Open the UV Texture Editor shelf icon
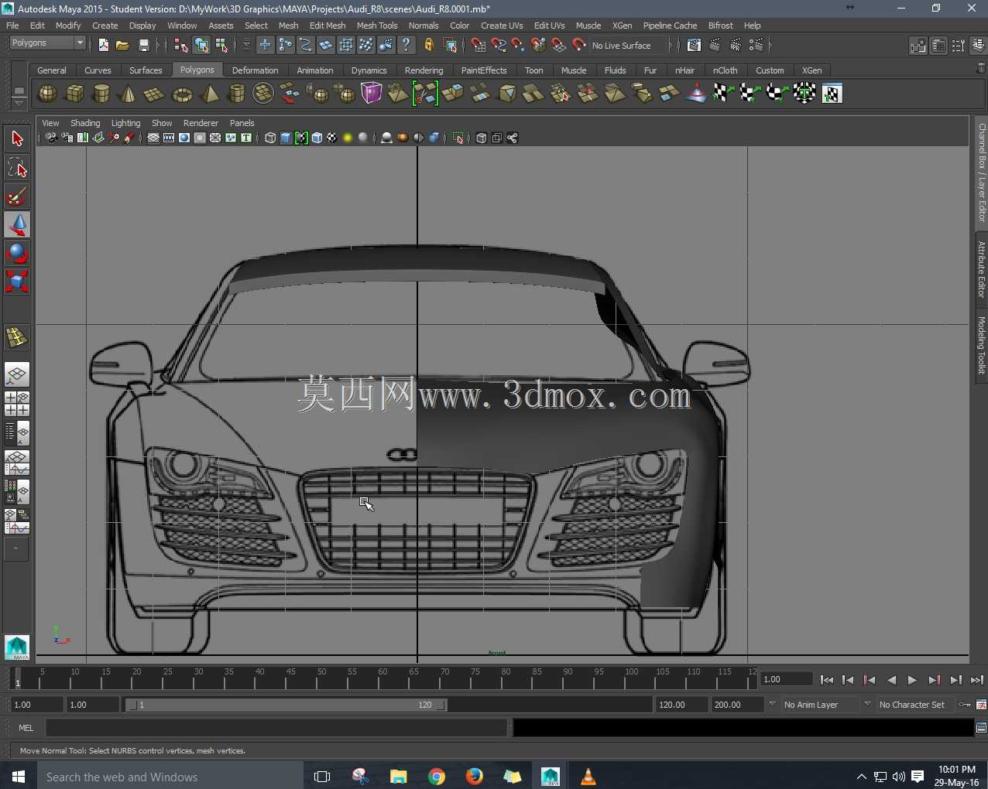Image resolution: width=988 pixels, height=789 pixels. click(x=832, y=94)
